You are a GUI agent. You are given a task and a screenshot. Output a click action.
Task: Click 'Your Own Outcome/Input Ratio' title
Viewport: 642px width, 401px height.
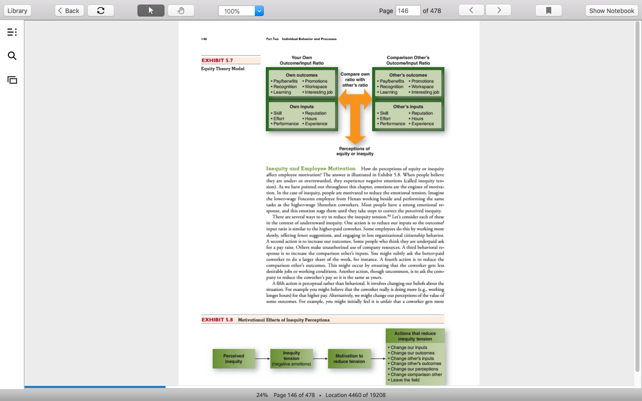click(x=301, y=61)
